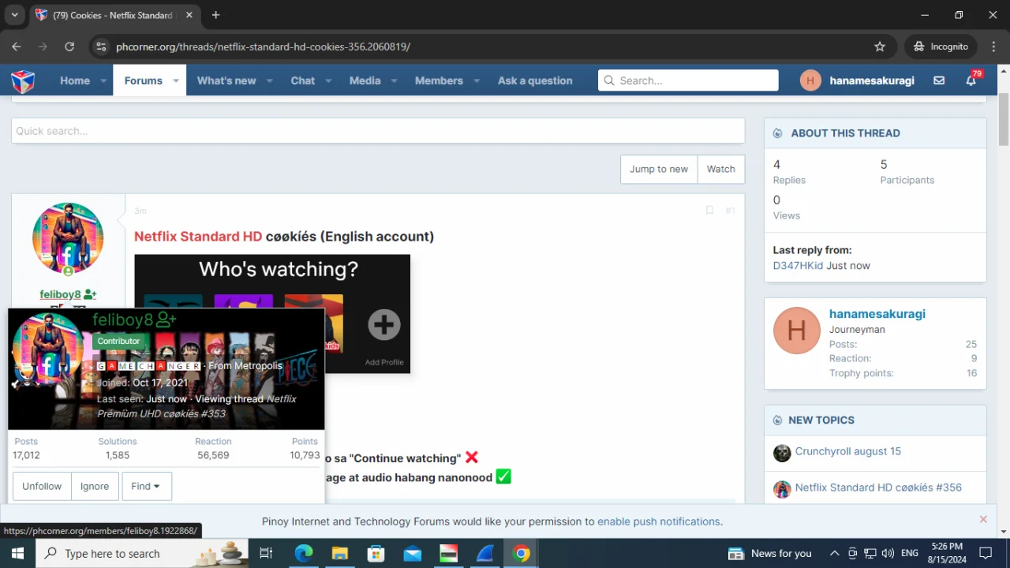Select Ask a question in navigation

tap(535, 80)
